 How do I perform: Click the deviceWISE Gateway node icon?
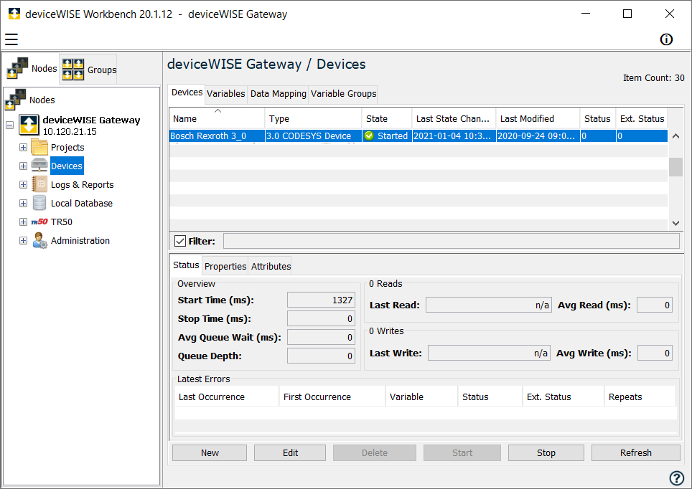pos(29,125)
